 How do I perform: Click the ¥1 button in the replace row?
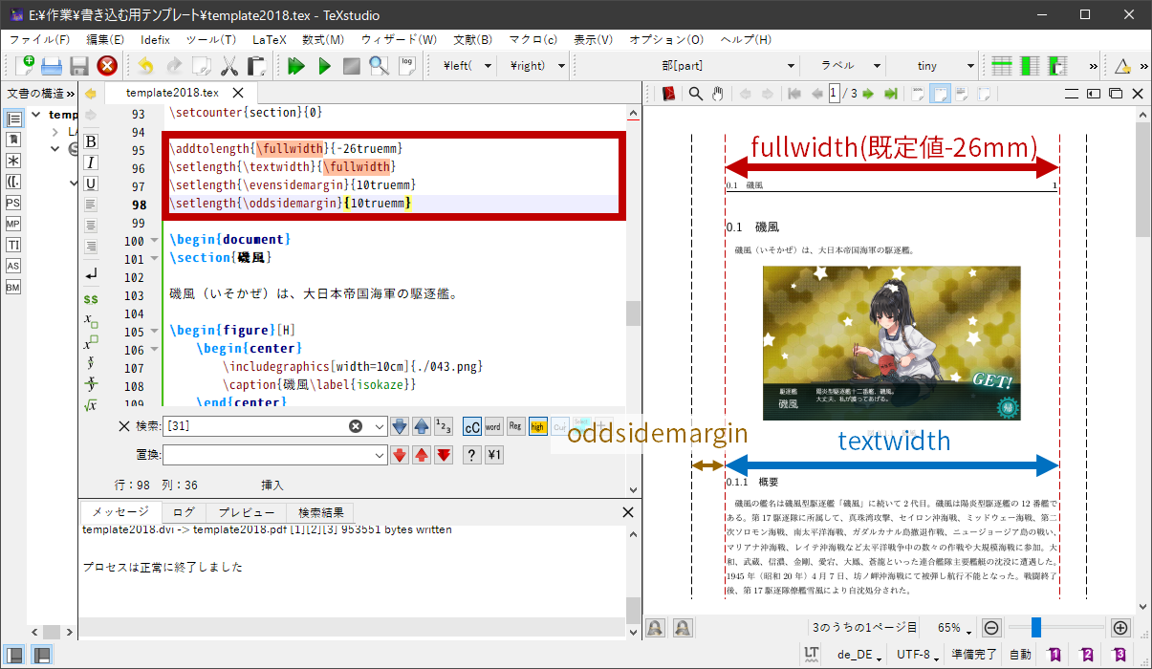point(493,455)
